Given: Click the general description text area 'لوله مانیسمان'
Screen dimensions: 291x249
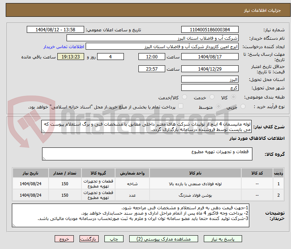Looking at the screenshot, I should point(146,127).
